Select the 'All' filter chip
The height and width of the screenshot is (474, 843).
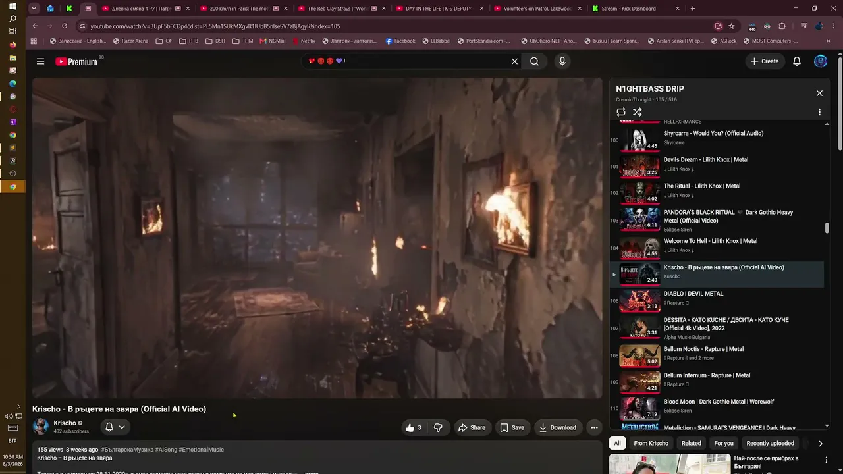[617, 443]
